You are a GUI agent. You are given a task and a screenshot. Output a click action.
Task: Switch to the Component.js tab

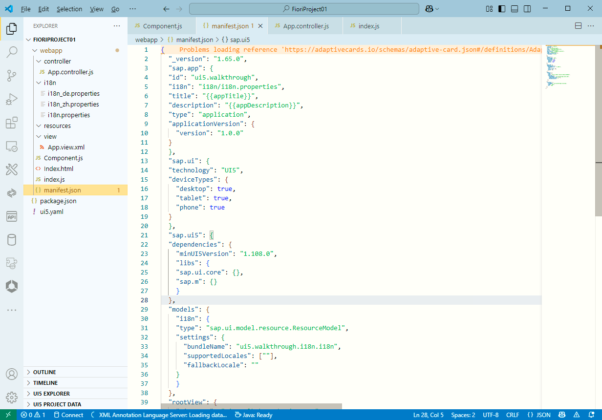click(162, 26)
